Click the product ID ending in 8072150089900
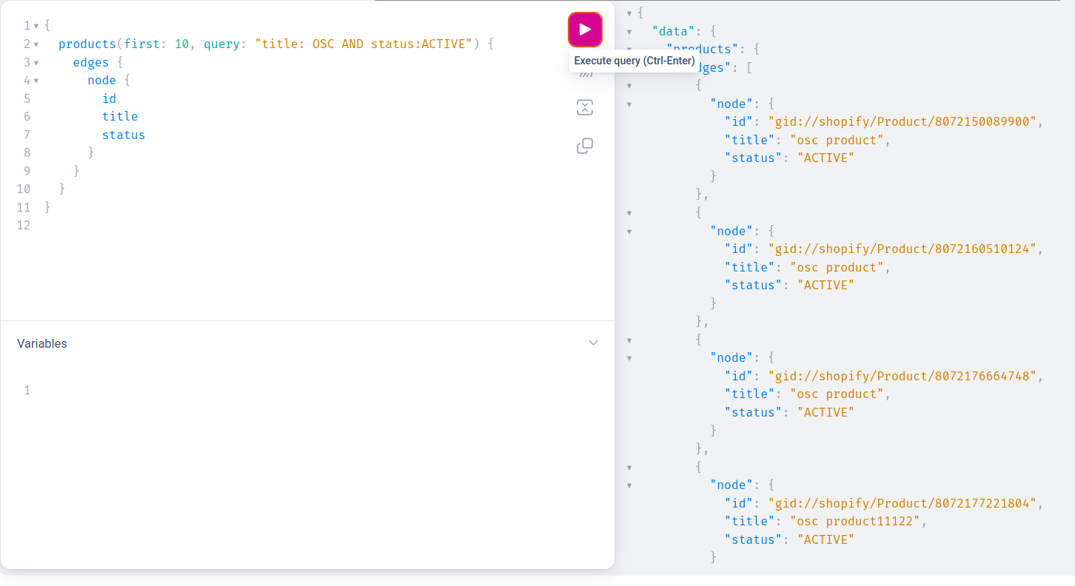This screenshot has width=1075, height=586. pyautogui.click(x=902, y=121)
